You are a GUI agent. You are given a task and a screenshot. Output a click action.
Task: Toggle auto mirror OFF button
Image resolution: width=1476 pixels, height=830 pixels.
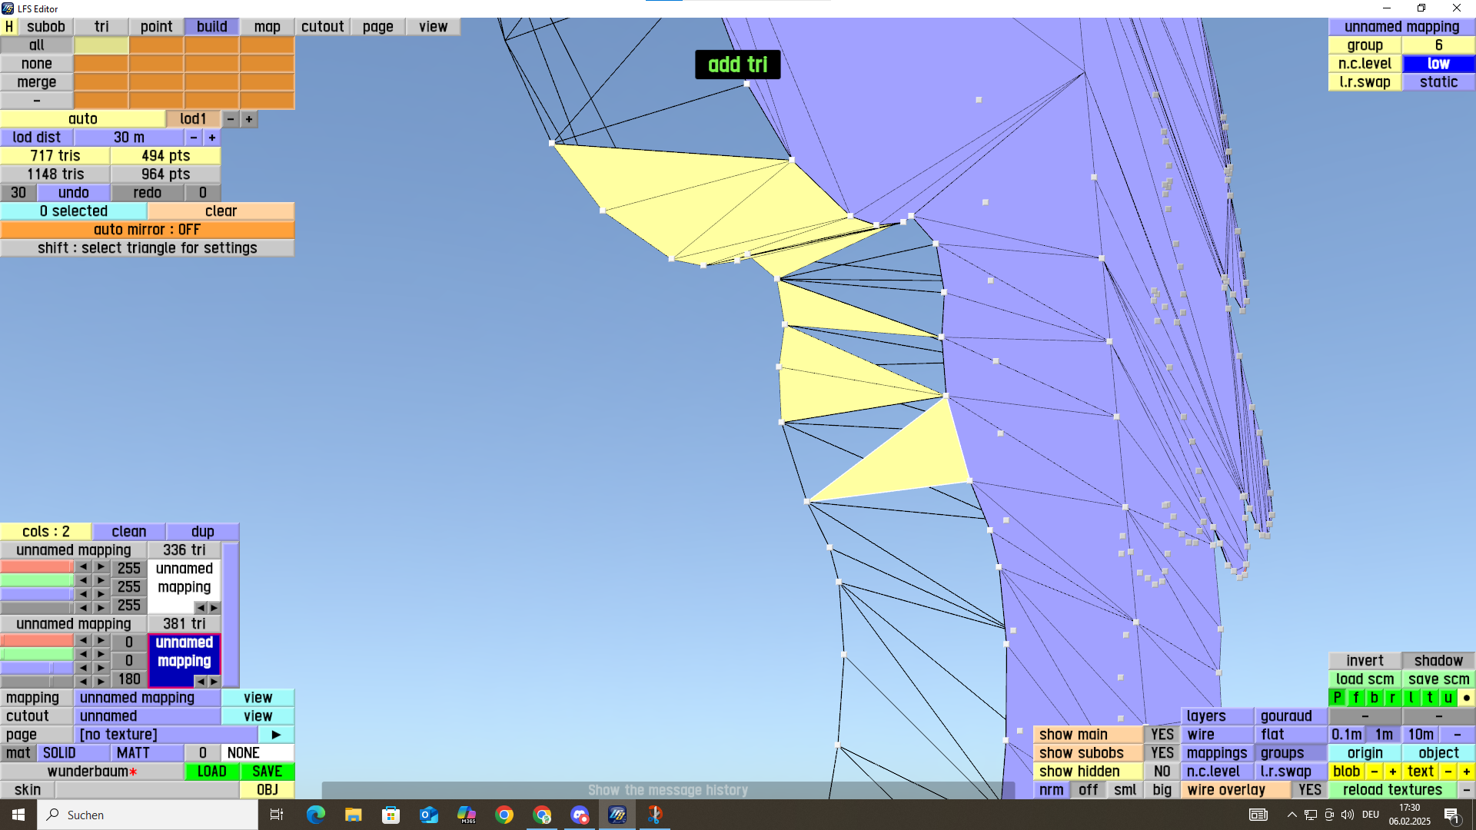coord(147,230)
